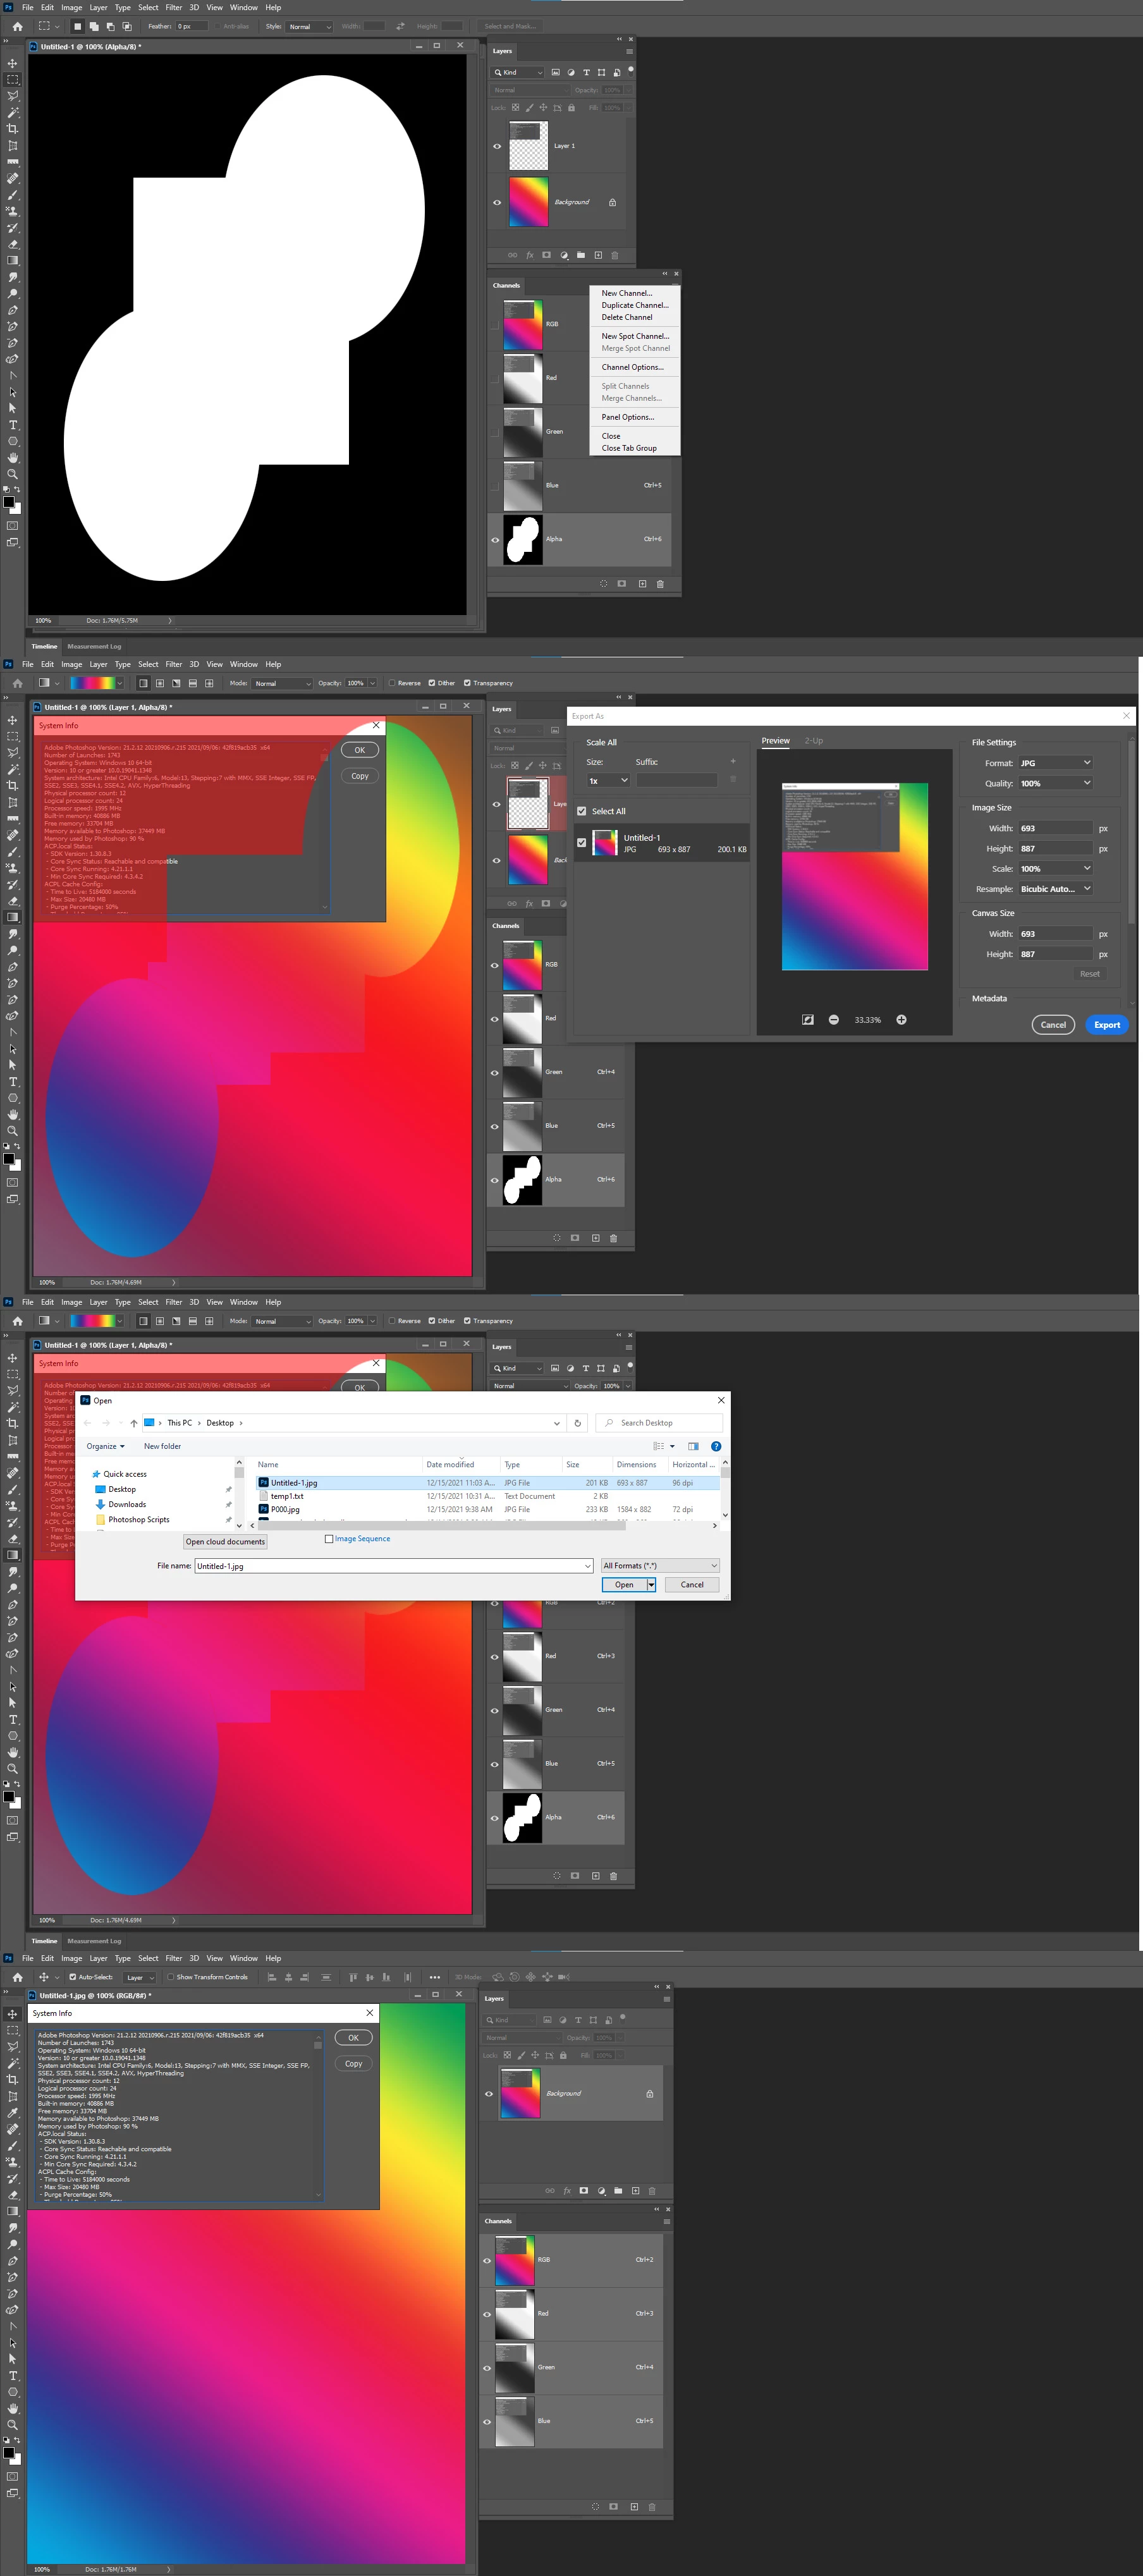Click zoom-out minus icon in Export As preview
This screenshot has width=1143, height=2576.
pyautogui.click(x=833, y=1019)
